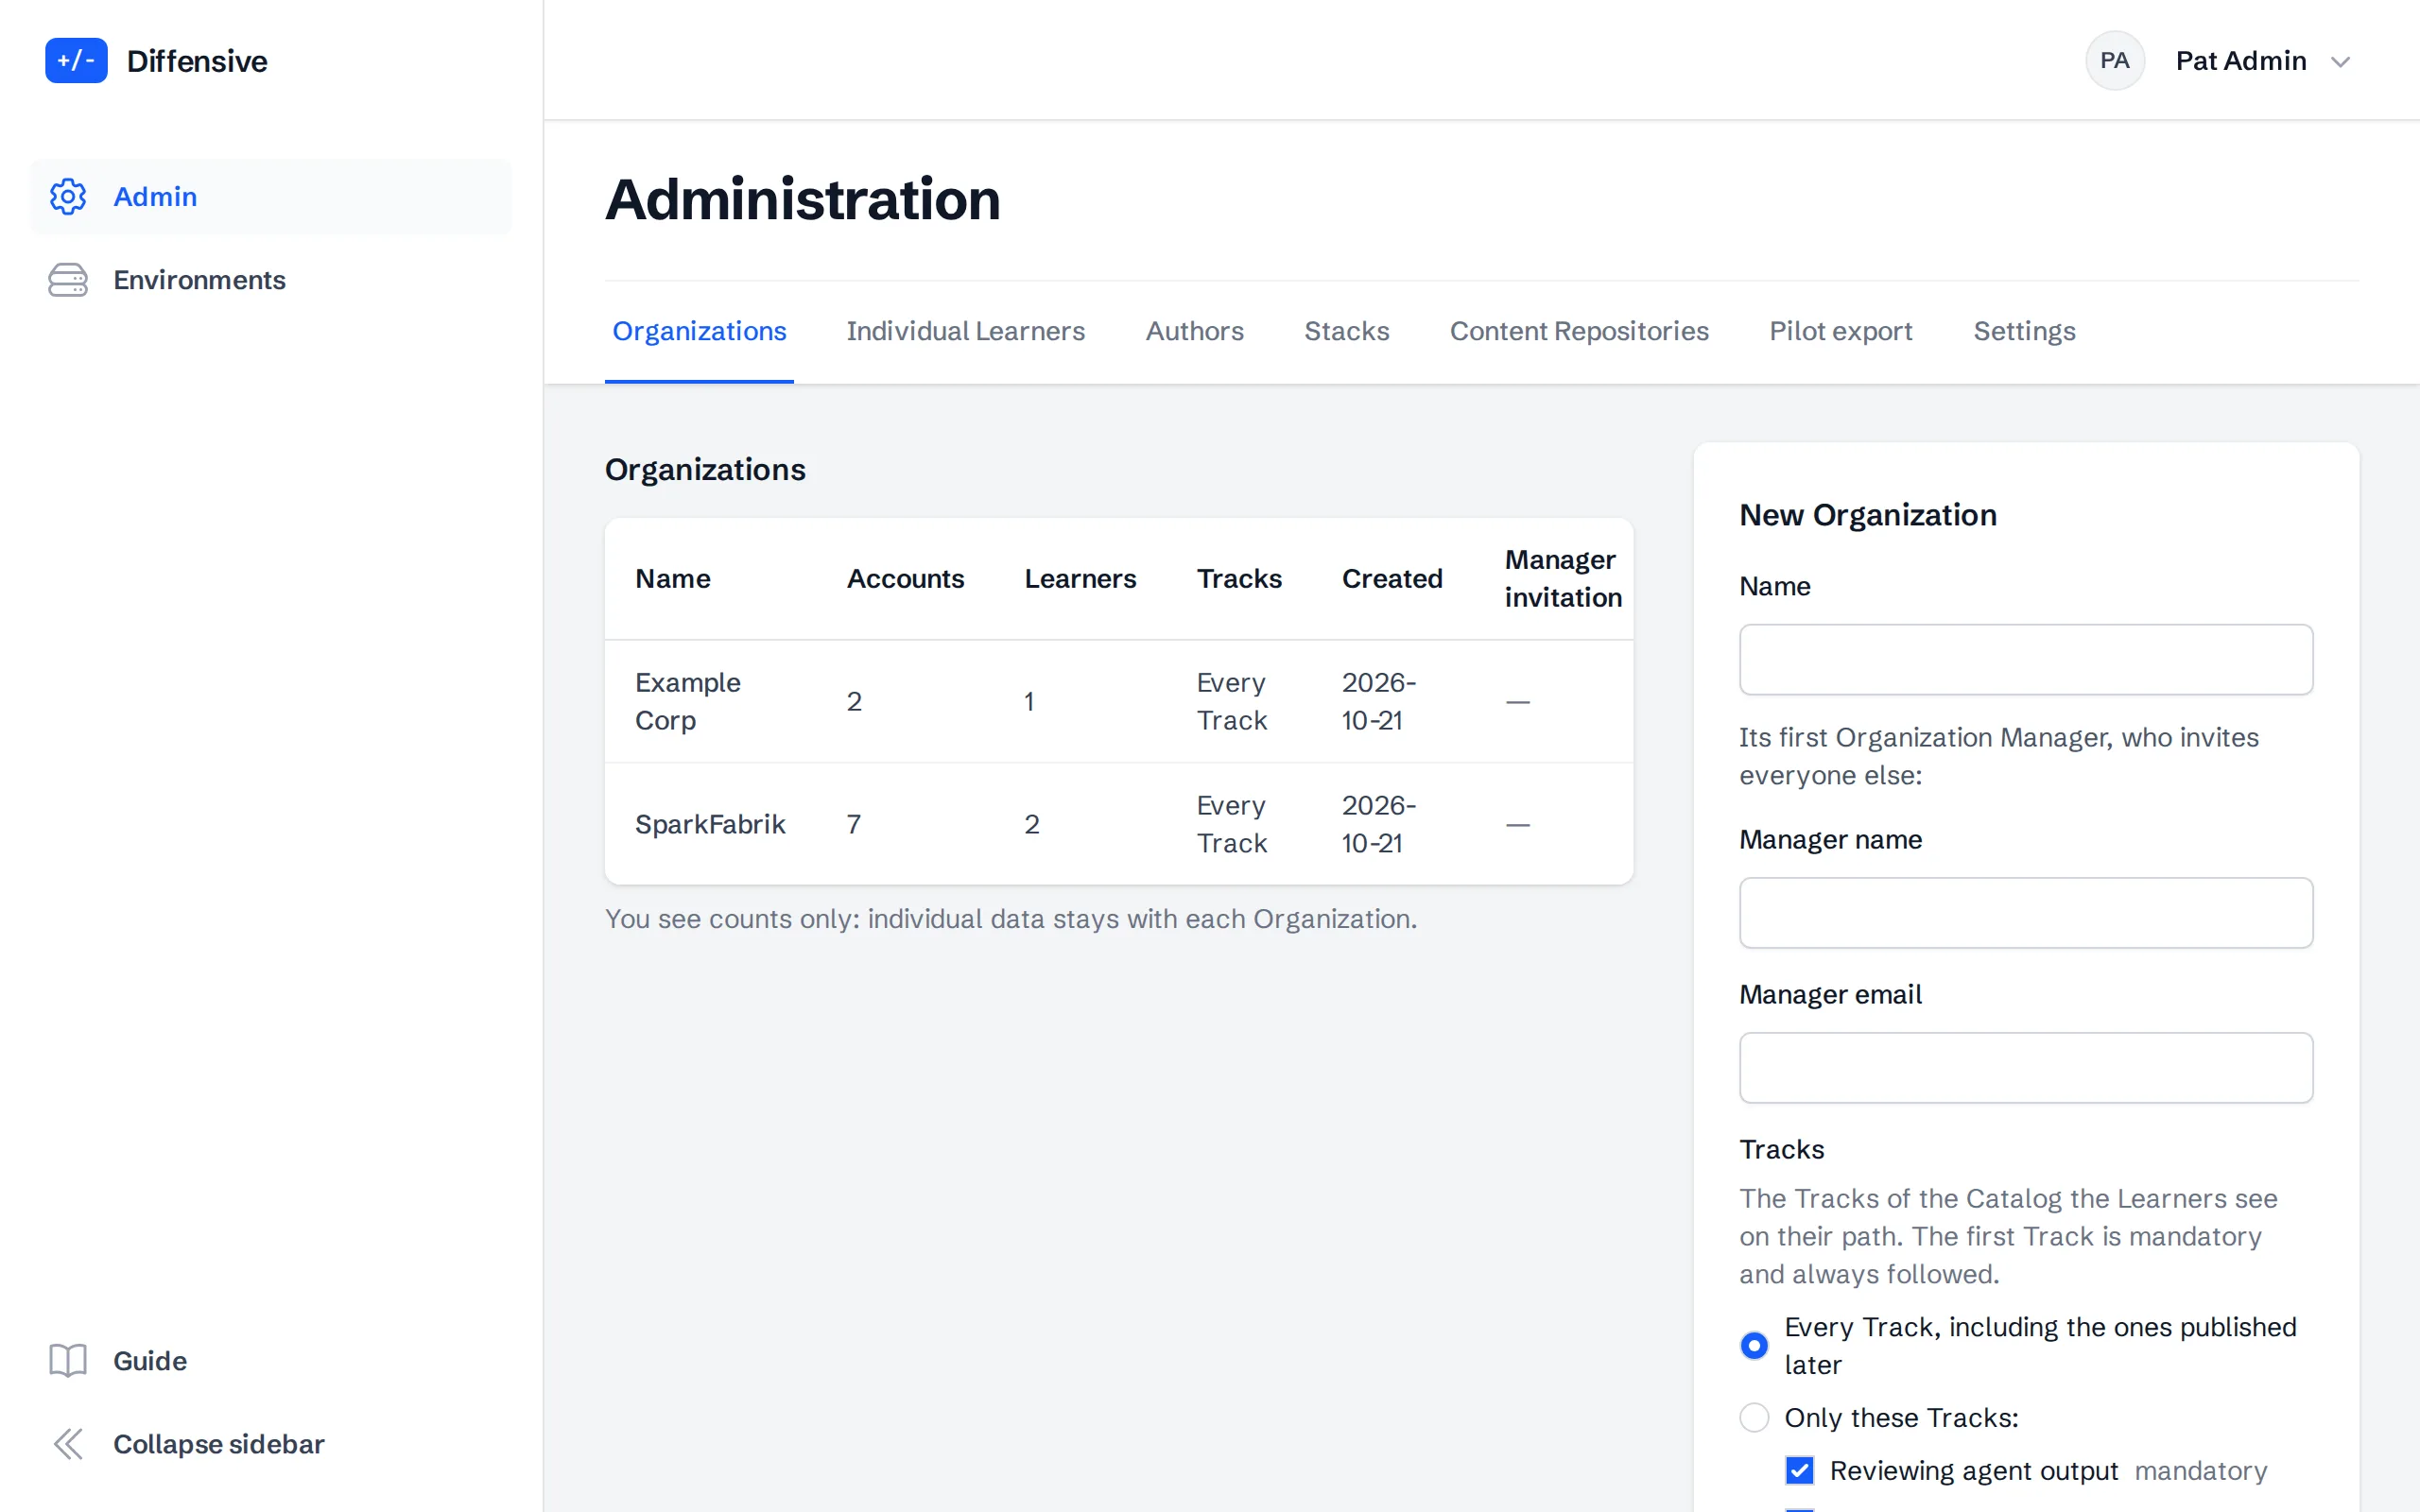Click Pat Admin user name
Screen dimensions: 2420x1512
click(x=2241, y=61)
